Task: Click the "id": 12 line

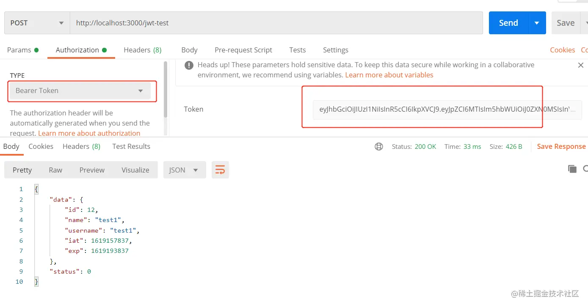Action: pyautogui.click(x=81, y=210)
